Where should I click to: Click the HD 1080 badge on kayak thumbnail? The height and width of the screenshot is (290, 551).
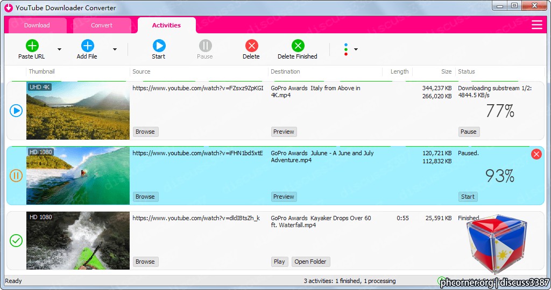(x=41, y=217)
